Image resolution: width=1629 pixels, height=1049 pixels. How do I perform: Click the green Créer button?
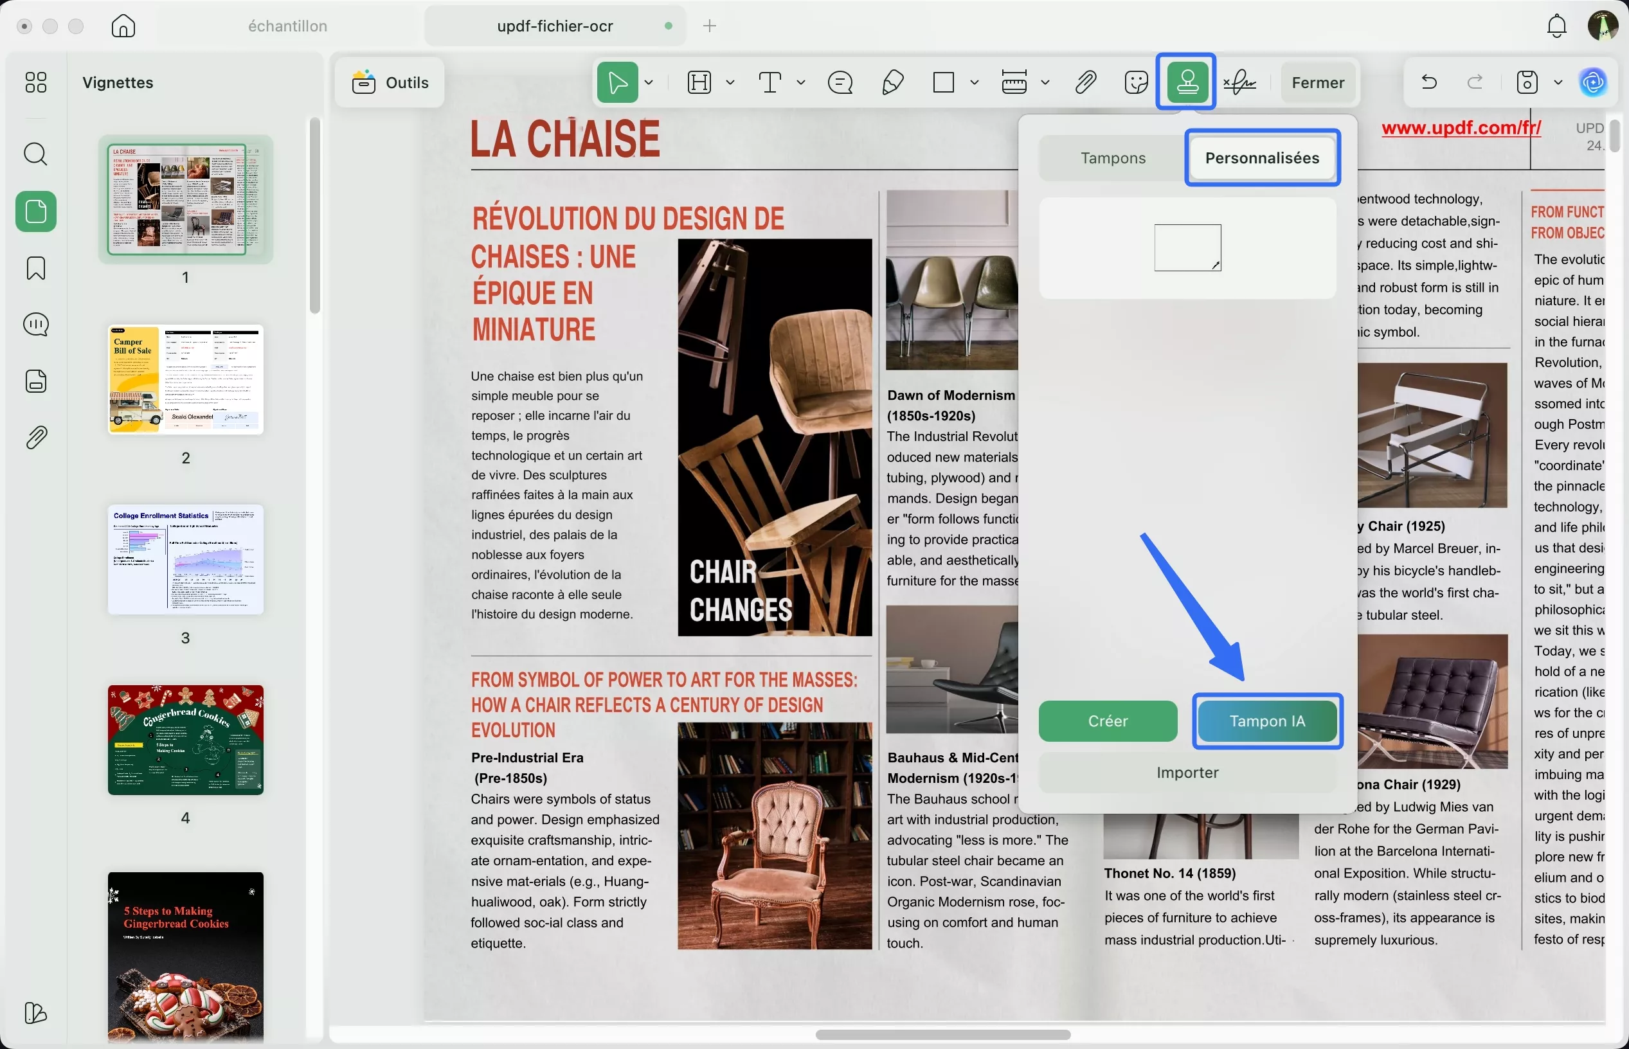tap(1107, 721)
